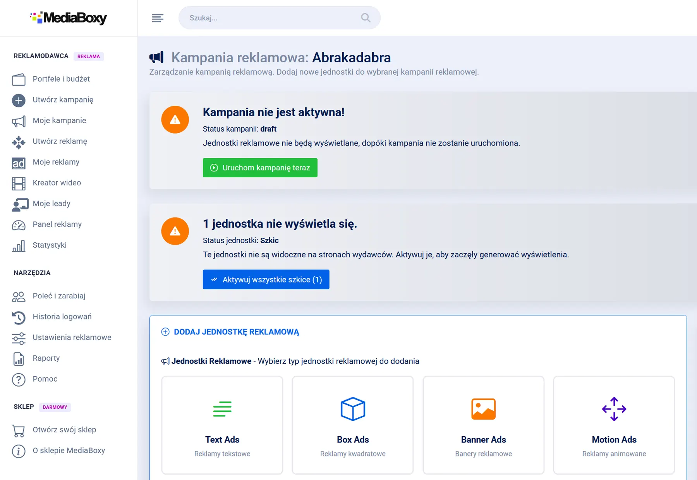
Task: Click Aktywuj wszystkie szkice (1) button
Action: 266,279
